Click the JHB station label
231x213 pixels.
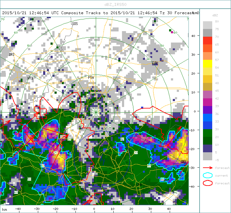(65, 173)
